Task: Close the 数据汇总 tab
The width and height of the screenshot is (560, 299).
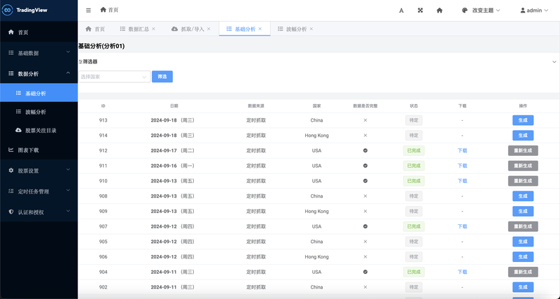Action: (x=153, y=29)
